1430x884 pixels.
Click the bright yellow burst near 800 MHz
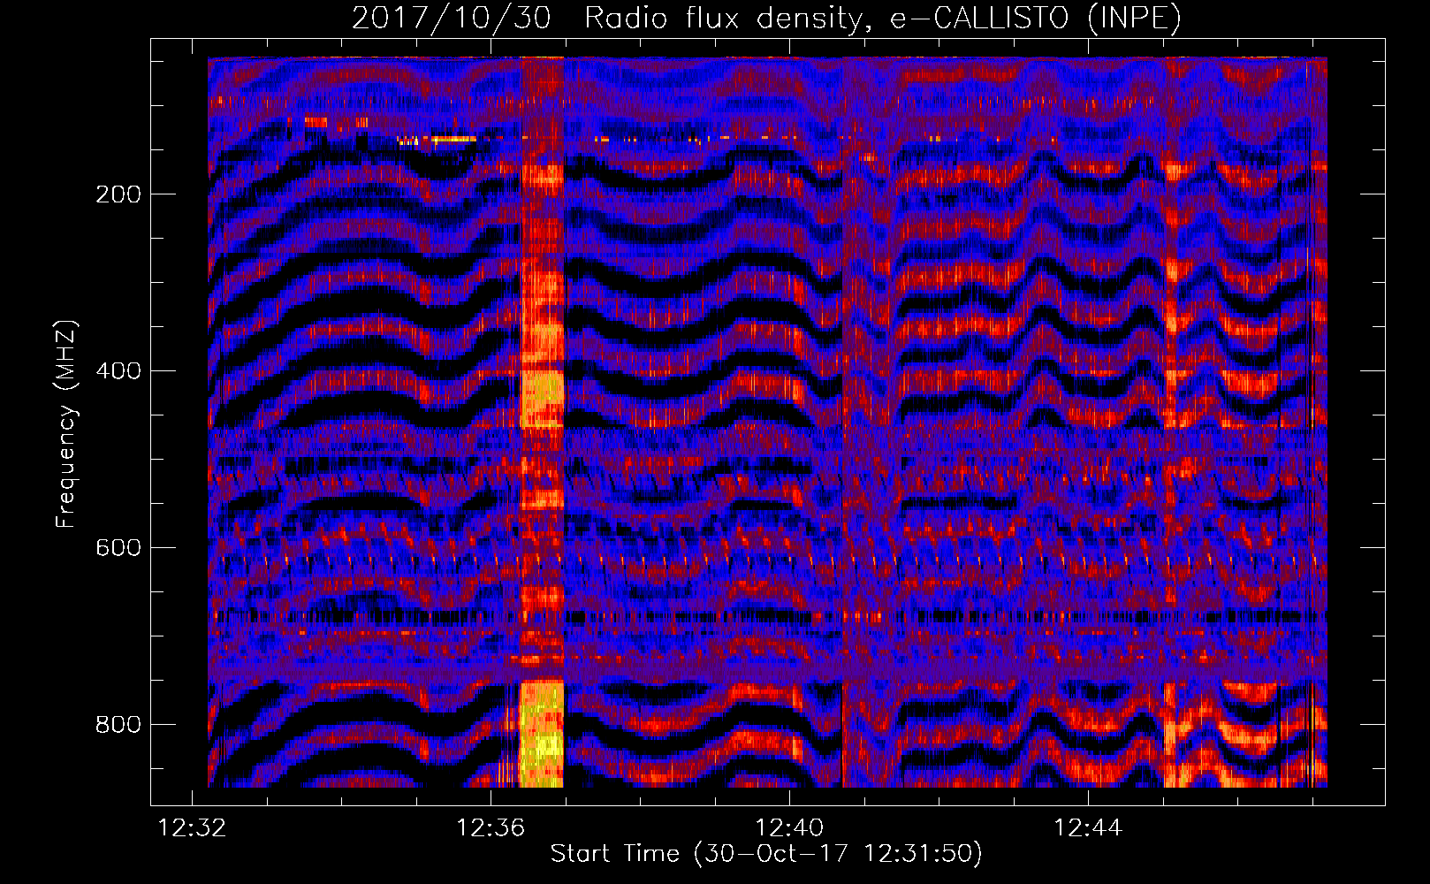pyautogui.click(x=542, y=734)
